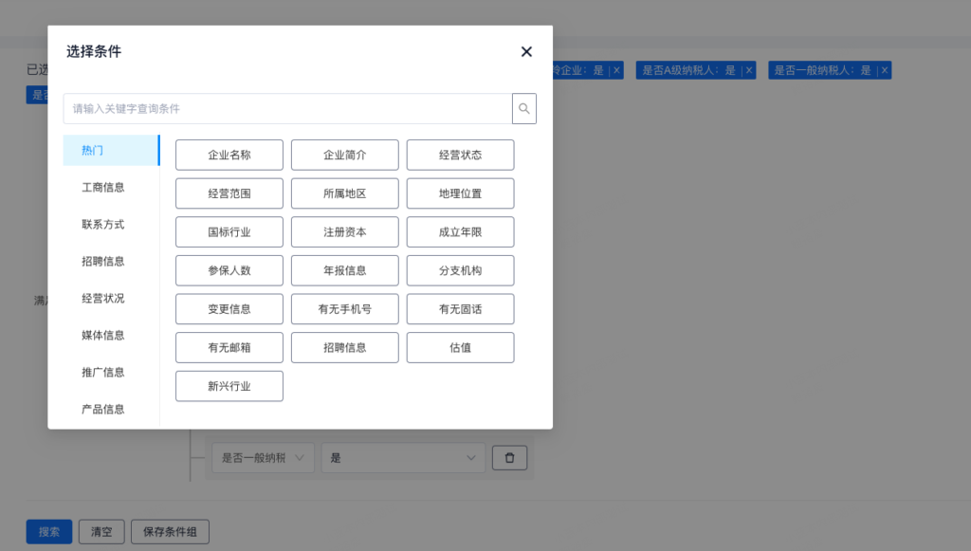Add the 新兴行业 condition
The width and height of the screenshot is (971, 551).
point(229,386)
